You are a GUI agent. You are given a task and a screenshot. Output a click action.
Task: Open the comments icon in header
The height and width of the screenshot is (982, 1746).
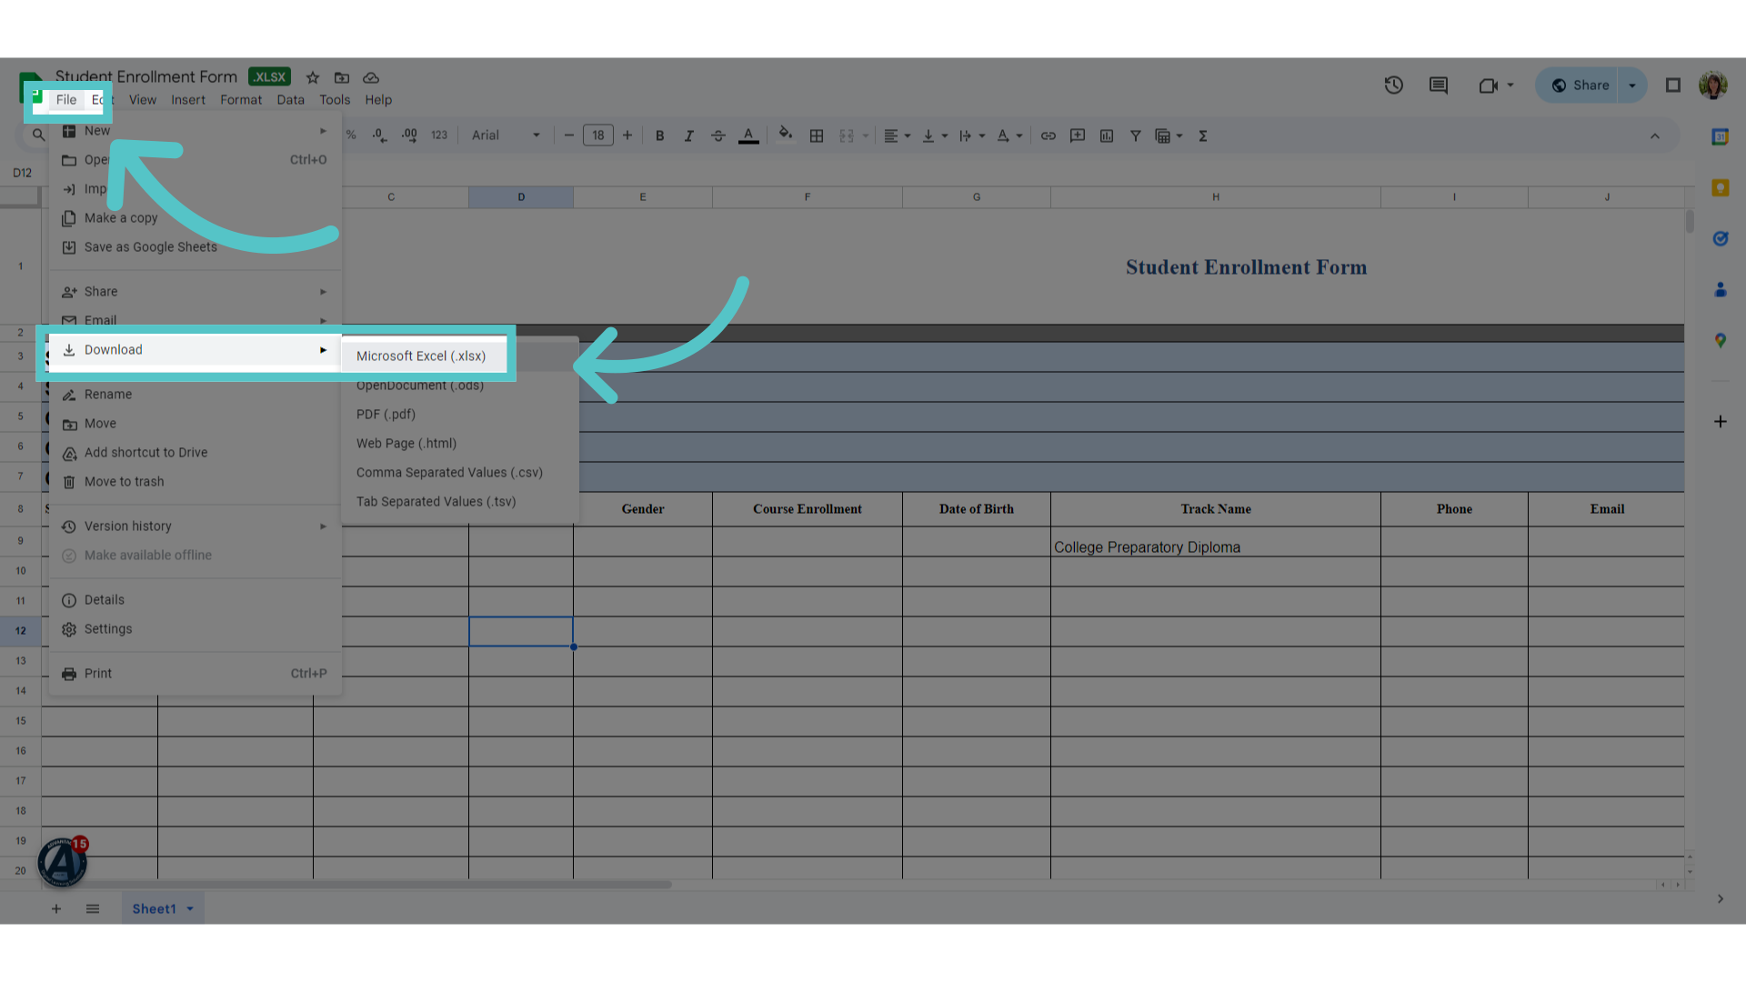pos(1438,85)
